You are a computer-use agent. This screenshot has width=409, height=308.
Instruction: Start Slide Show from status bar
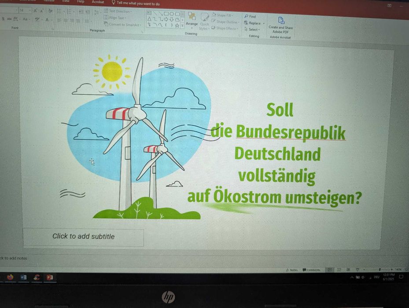click(x=357, y=270)
